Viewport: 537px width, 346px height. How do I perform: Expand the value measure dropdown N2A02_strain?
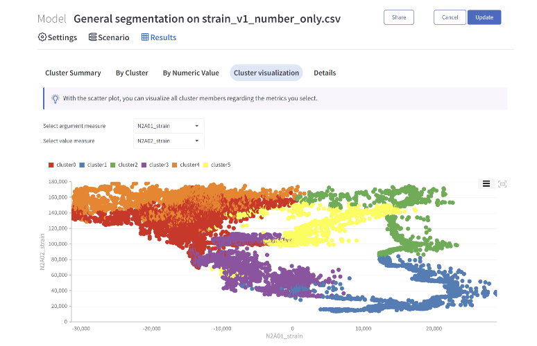click(169, 140)
